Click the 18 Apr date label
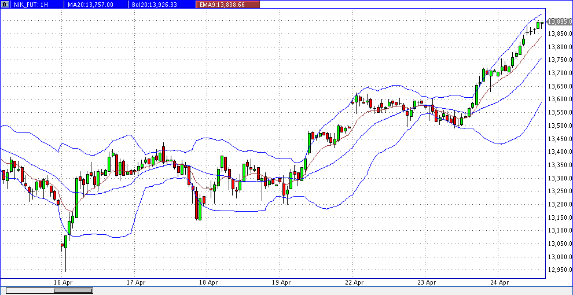 (x=210, y=282)
